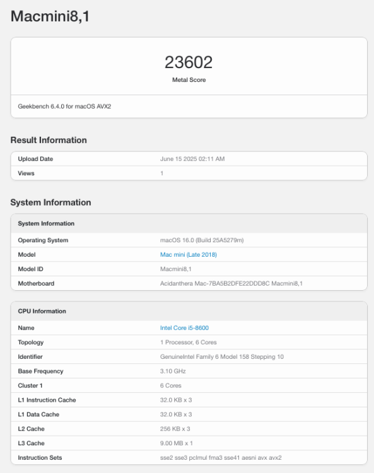Viewport: 374px width, 473px height.
Task: Click the Base Frequency row label
Action: point(40,371)
